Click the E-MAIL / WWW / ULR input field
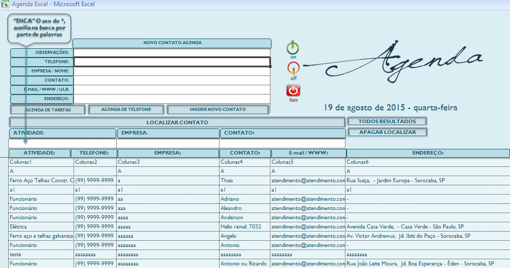Screen dimensions: 510x268 pos(172,90)
